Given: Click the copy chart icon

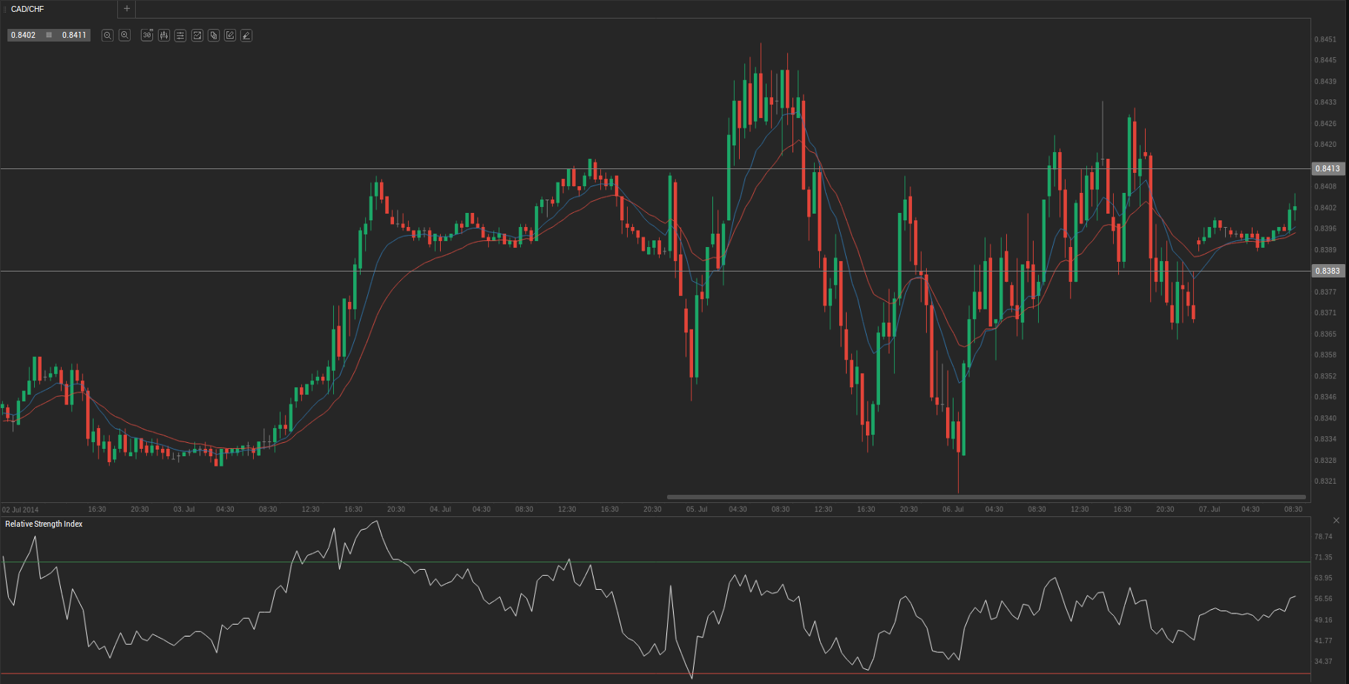Looking at the screenshot, I should coord(214,36).
